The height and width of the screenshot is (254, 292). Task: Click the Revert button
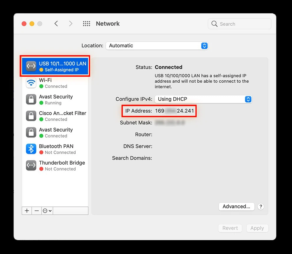[230, 228]
